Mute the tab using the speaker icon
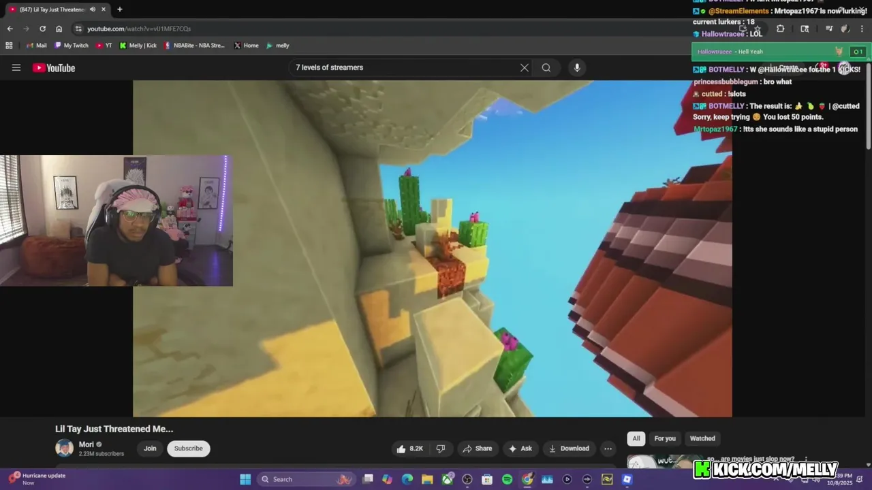 pos(93,10)
